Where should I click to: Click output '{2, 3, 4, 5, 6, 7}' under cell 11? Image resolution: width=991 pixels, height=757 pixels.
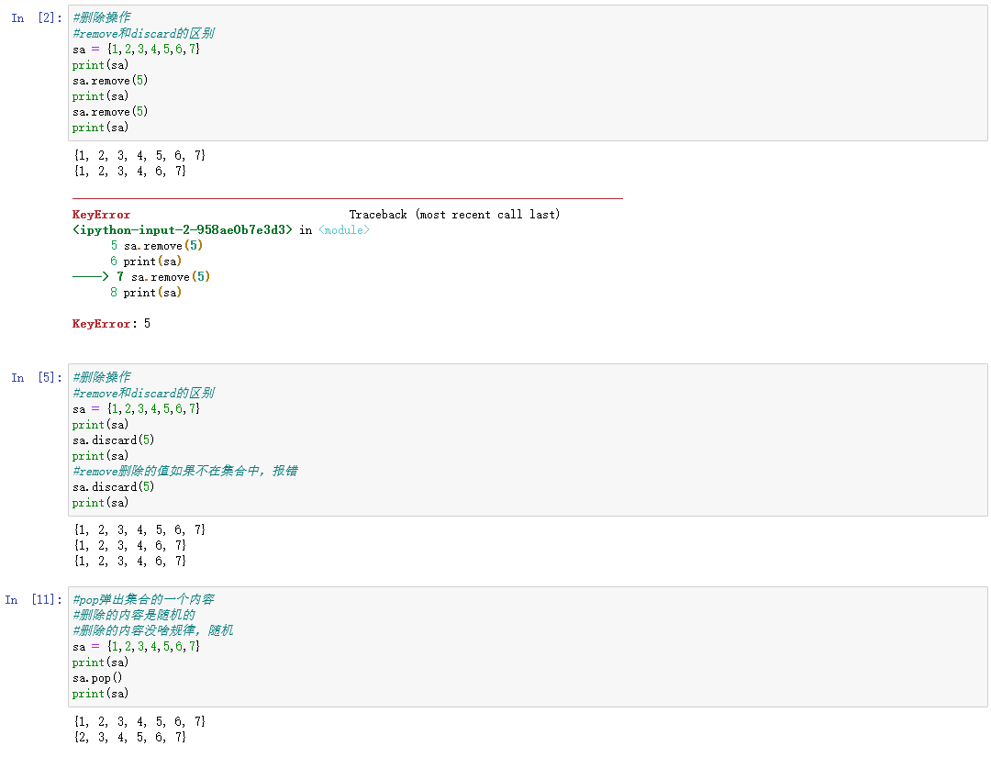(130, 737)
